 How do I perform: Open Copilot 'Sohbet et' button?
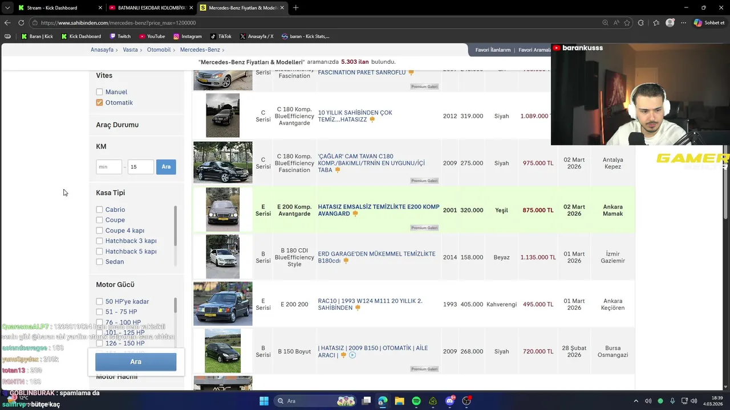(x=709, y=23)
